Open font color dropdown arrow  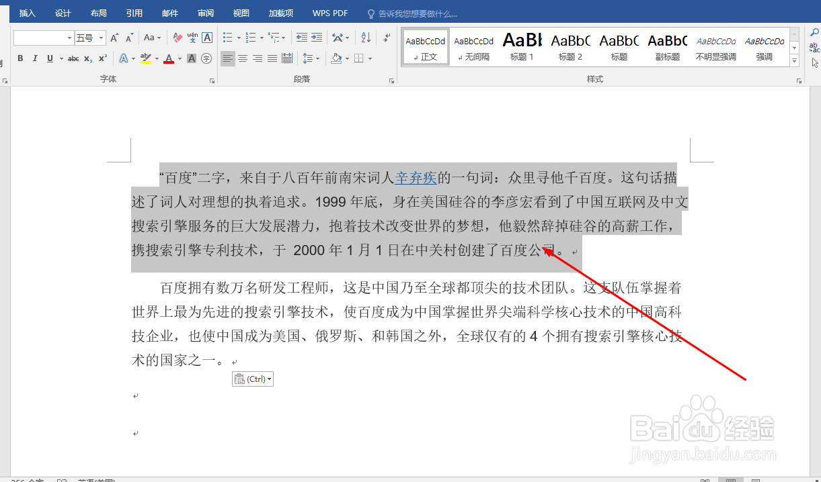180,59
